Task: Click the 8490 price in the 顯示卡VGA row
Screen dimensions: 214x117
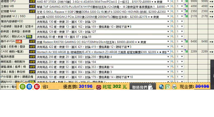Action: (x=194, y=41)
